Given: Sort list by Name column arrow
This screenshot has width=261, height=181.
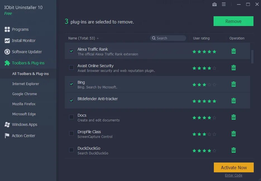Looking at the screenshot, I should (98, 38).
